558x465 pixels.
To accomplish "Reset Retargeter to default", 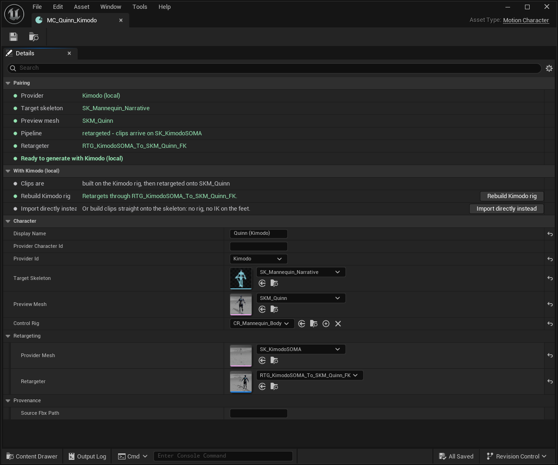I will click(x=550, y=381).
